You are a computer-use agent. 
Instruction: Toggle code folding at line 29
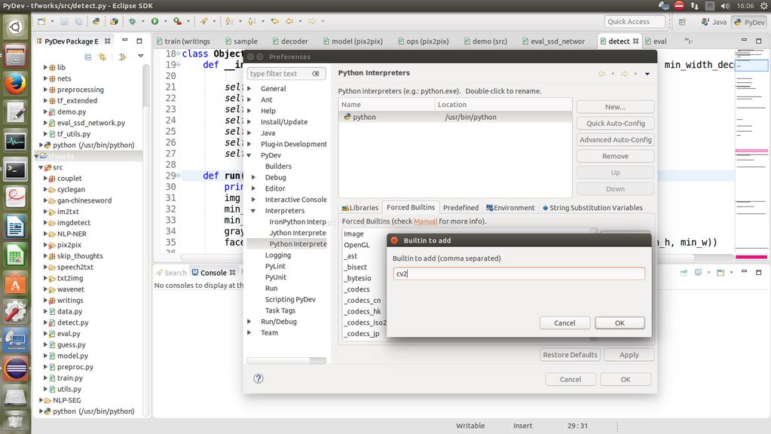178,176
